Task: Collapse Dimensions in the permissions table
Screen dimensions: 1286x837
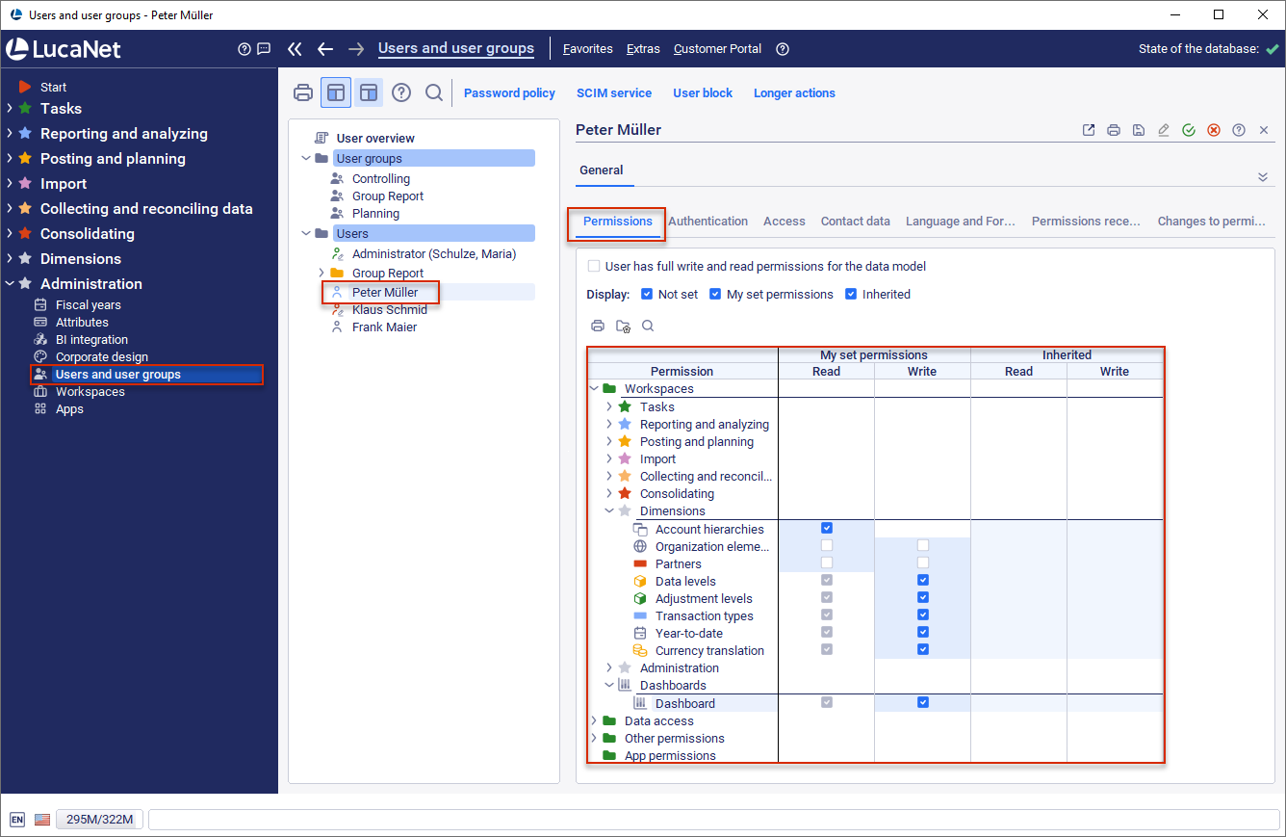Action: (x=609, y=511)
